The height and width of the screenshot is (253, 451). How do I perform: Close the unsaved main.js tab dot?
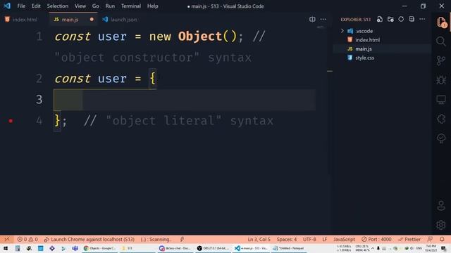pos(92,20)
